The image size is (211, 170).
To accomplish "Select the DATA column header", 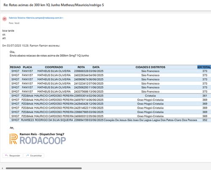I will (x=96, y=67).
